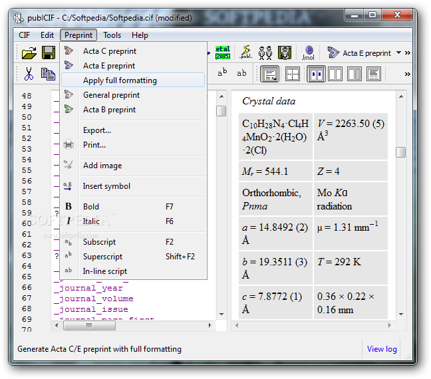Cut selection with the scissors icon
This screenshot has height=379, width=431.
coord(29,74)
